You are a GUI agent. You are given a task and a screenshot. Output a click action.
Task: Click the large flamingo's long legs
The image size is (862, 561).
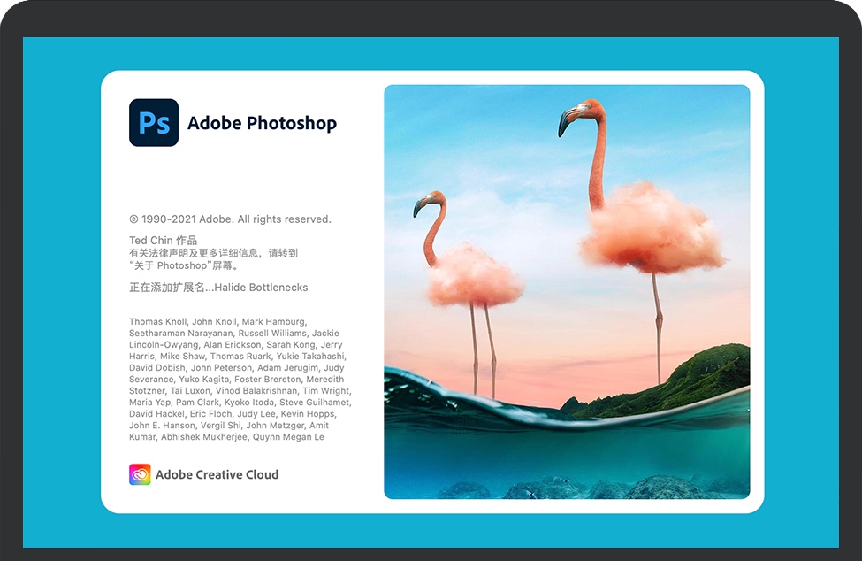click(658, 327)
